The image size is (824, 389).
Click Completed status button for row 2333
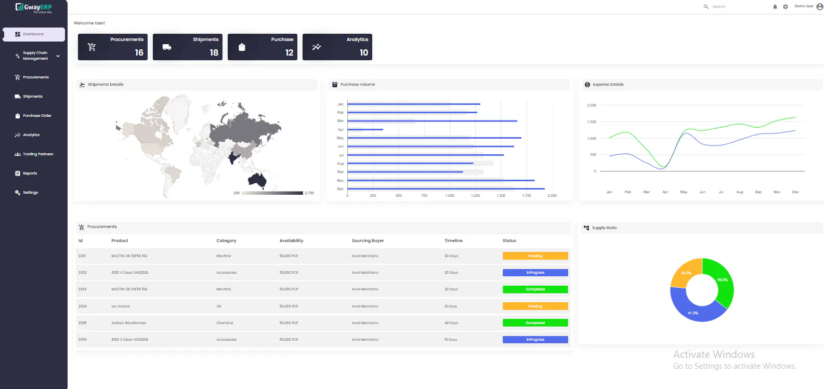tap(535, 289)
